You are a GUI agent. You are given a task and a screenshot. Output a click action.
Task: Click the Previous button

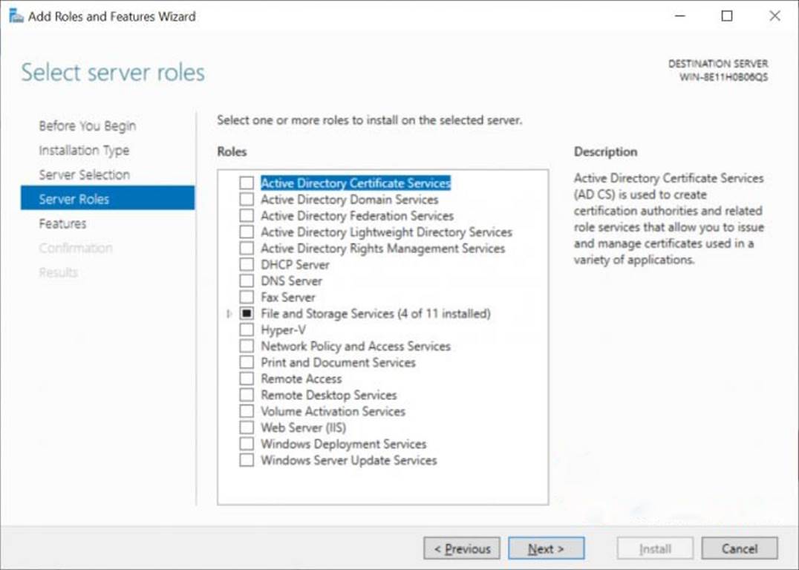(462, 548)
